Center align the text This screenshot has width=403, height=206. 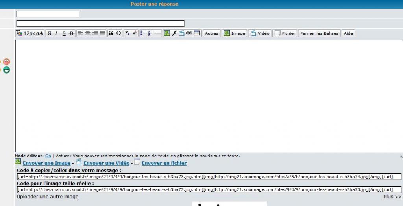coord(88,33)
